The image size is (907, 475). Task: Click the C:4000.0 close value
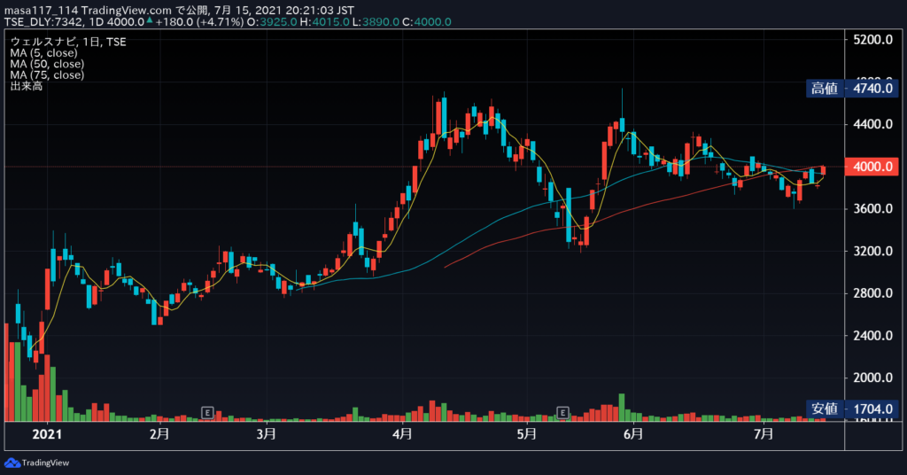click(427, 22)
